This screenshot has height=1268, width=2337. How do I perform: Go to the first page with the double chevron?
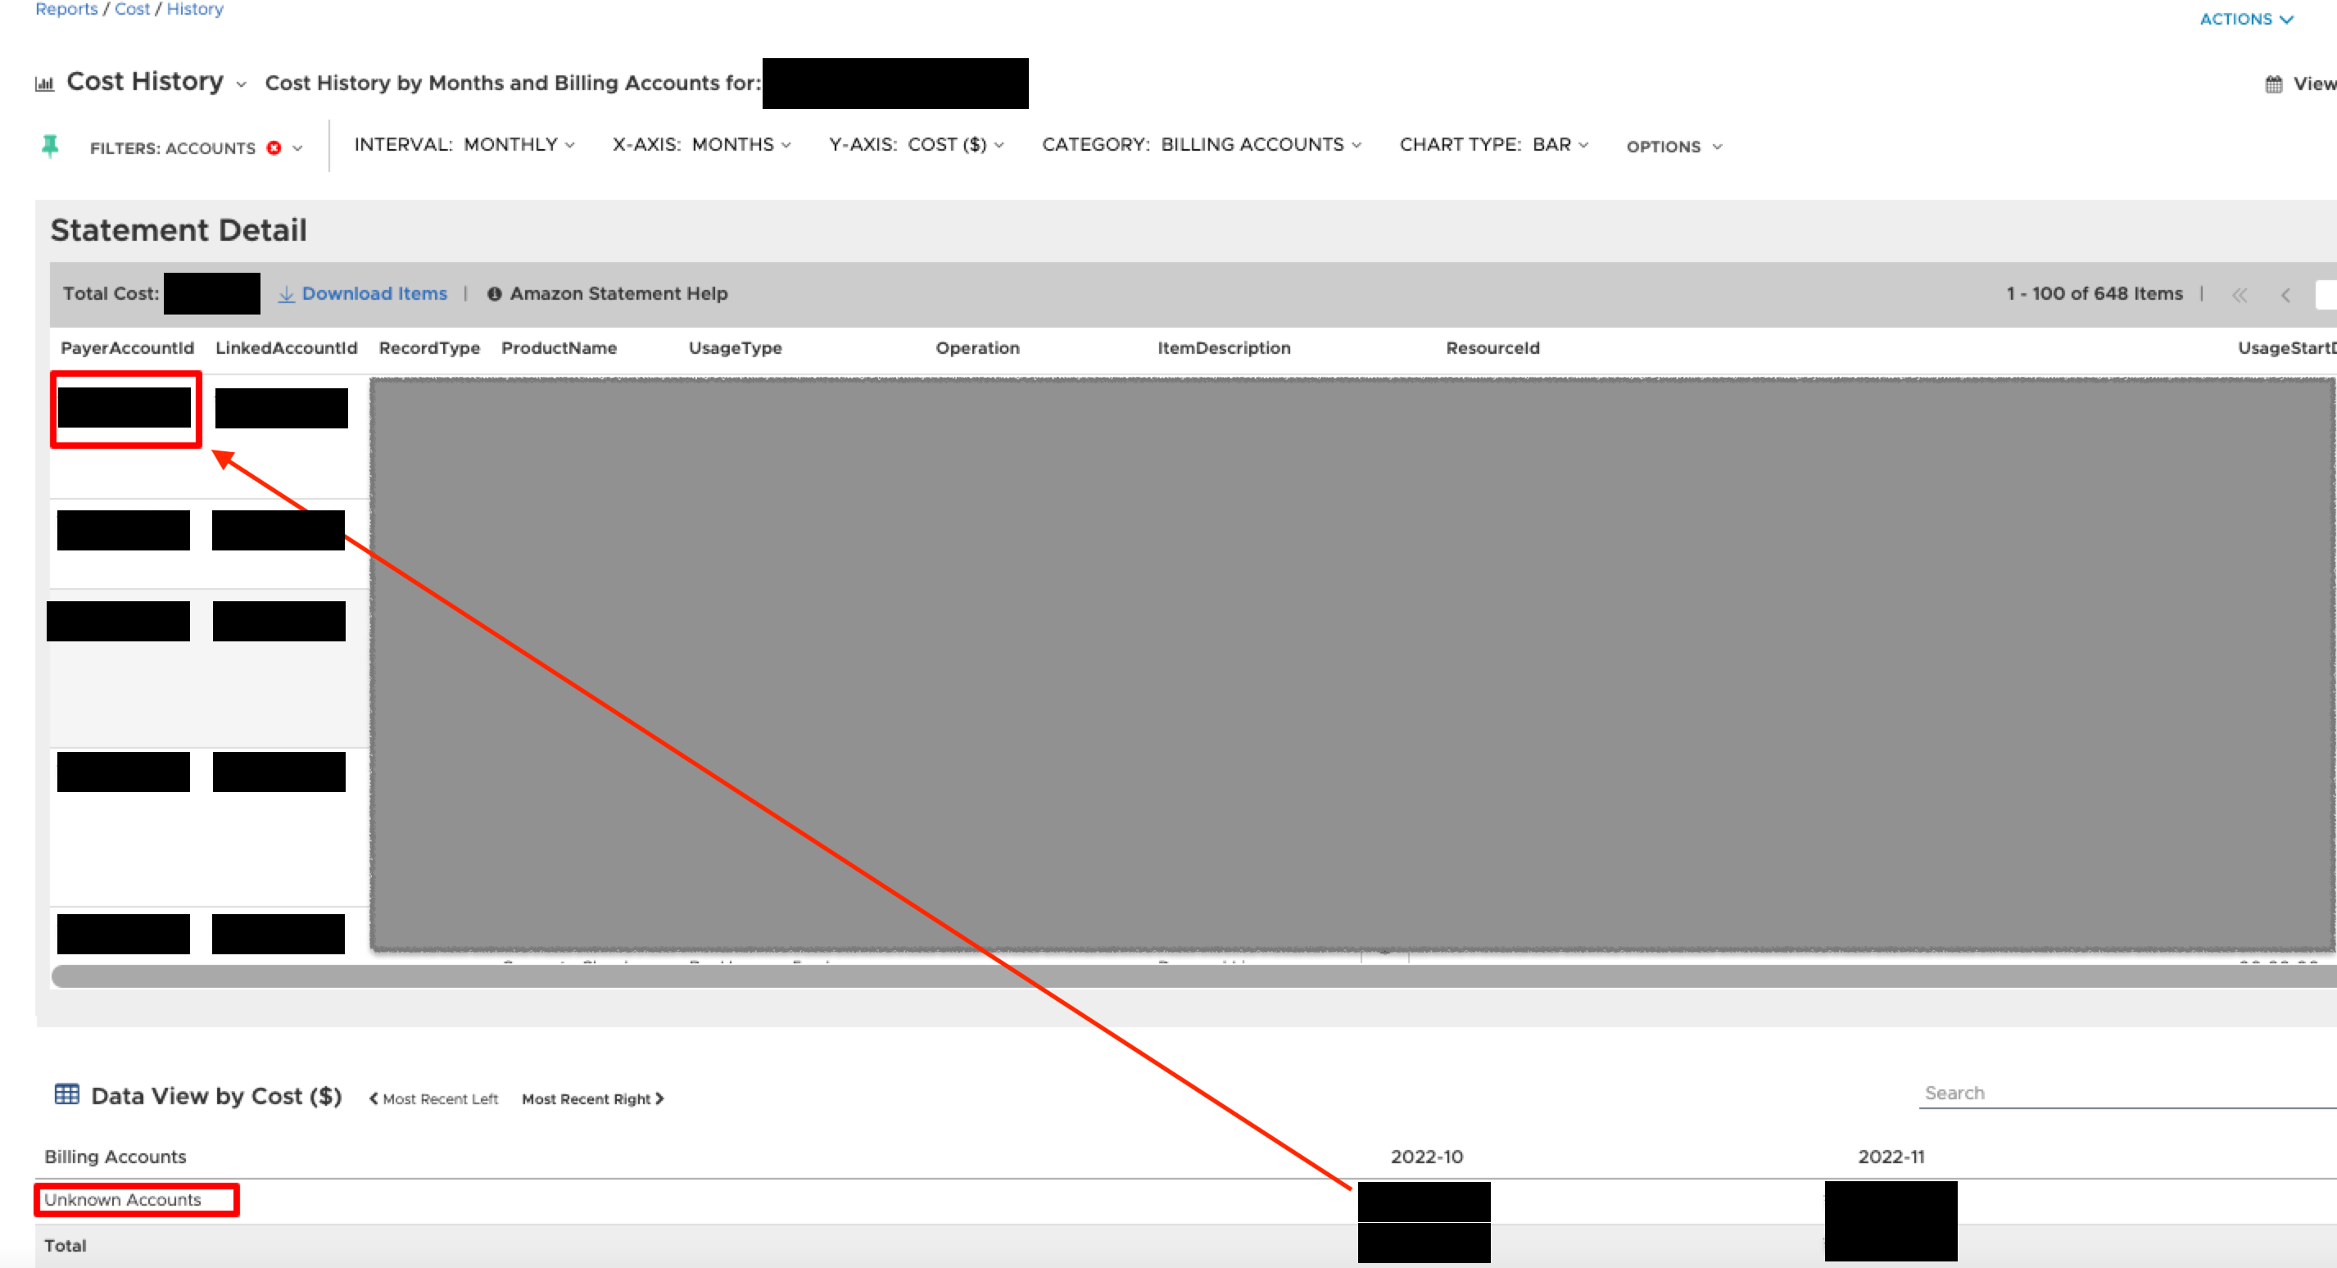click(x=2239, y=295)
